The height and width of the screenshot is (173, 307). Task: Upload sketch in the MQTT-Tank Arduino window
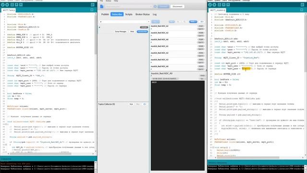7,4
